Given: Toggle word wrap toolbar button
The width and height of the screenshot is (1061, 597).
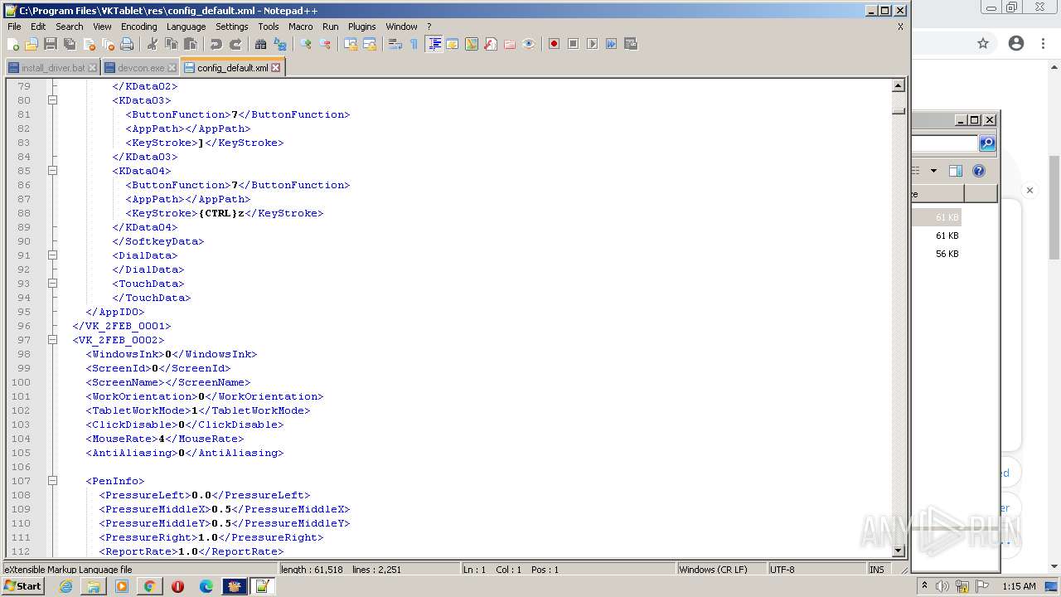Looking at the screenshot, I should tap(395, 44).
